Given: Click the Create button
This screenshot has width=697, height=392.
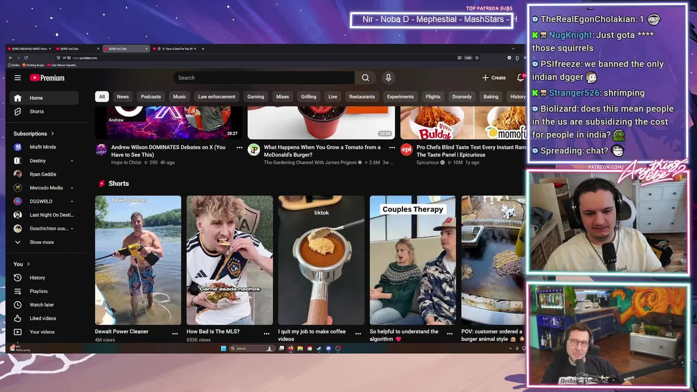Looking at the screenshot, I should pos(494,78).
